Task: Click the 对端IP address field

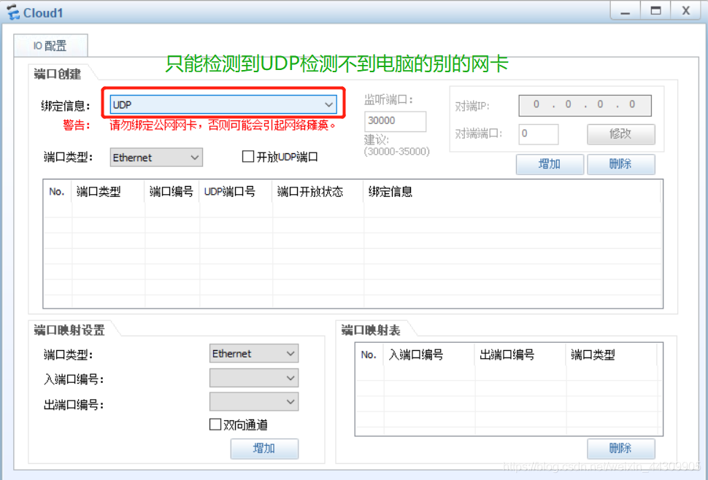Action: pos(585,105)
